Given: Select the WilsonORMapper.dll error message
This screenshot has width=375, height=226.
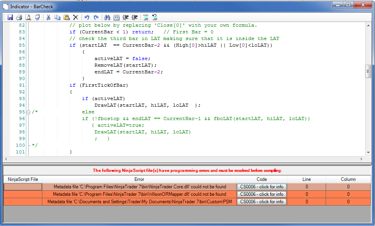Looking at the screenshot, I should tap(139, 194).
